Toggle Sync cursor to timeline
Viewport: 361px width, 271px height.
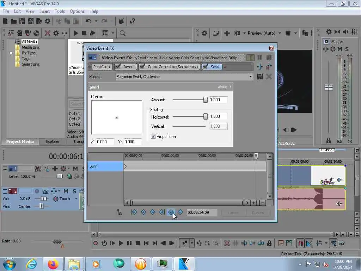click(119, 212)
